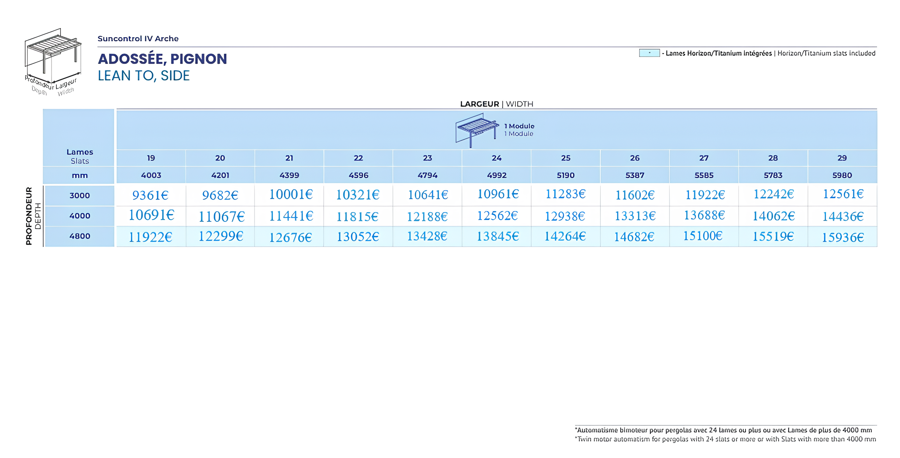This screenshot has height=458, width=900.
Task: Click the pergola diagram in the top-left corner
Action: (53, 56)
